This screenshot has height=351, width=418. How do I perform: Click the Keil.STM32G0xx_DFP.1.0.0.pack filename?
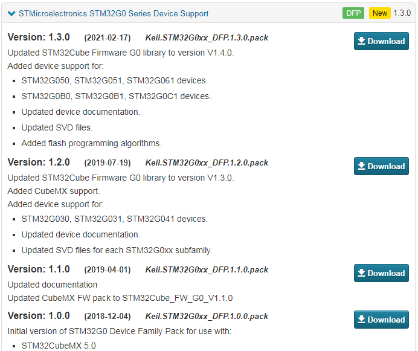point(207,317)
